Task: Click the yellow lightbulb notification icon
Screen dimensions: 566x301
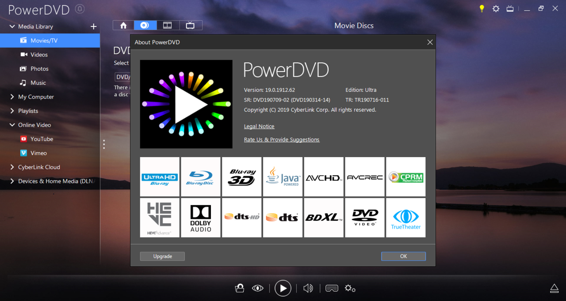Action: click(482, 8)
